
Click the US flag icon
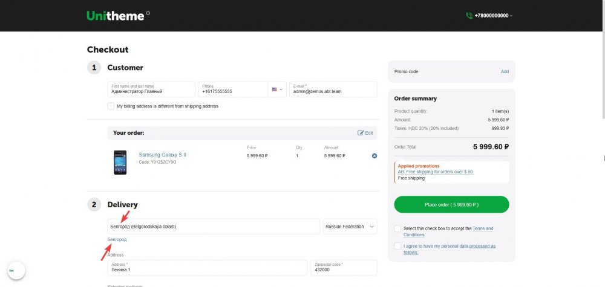tap(274, 89)
